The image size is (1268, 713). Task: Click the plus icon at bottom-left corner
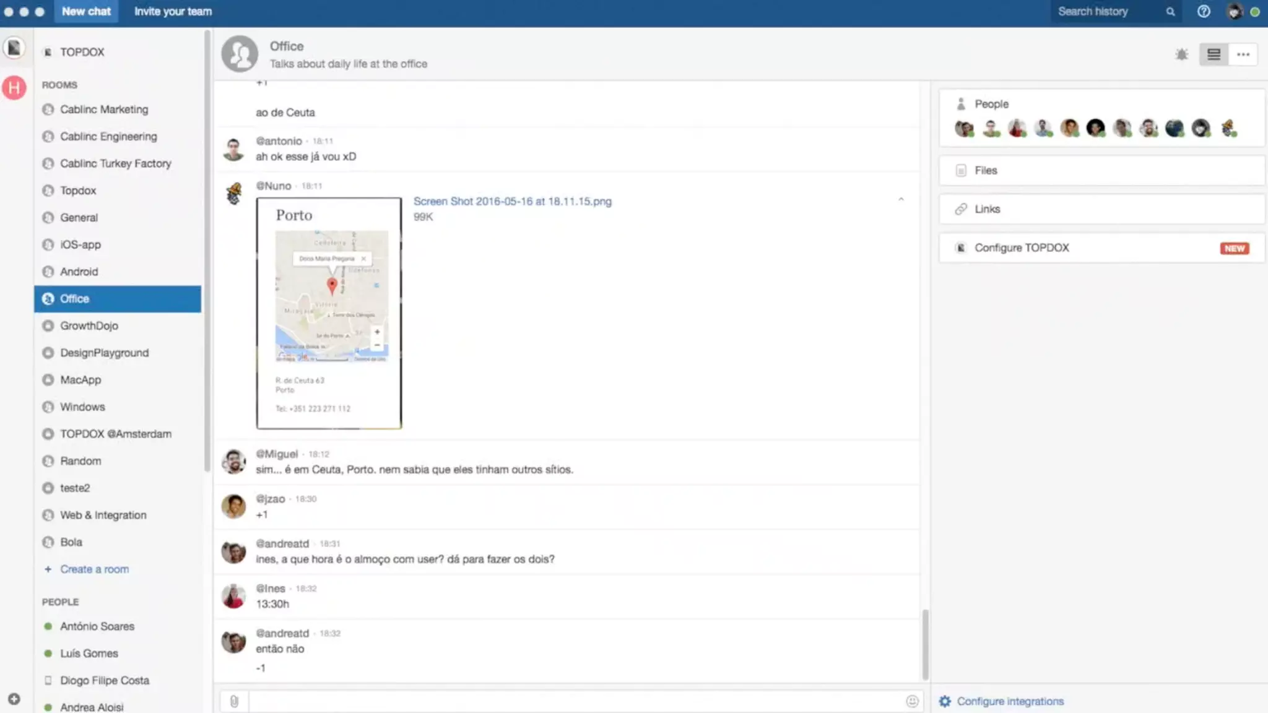click(x=14, y=699)
